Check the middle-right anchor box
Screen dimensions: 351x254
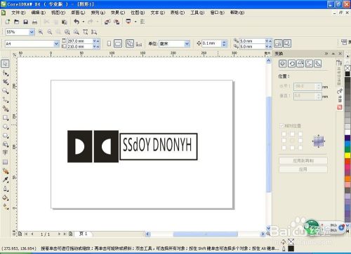tap(300, 141)
